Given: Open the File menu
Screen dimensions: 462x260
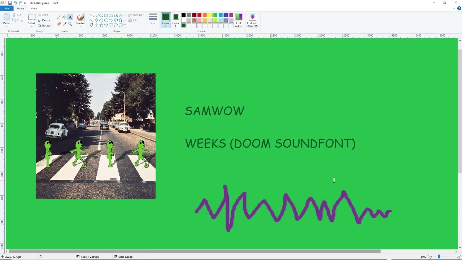Looking at the screenshot, I should click(6, 8).
